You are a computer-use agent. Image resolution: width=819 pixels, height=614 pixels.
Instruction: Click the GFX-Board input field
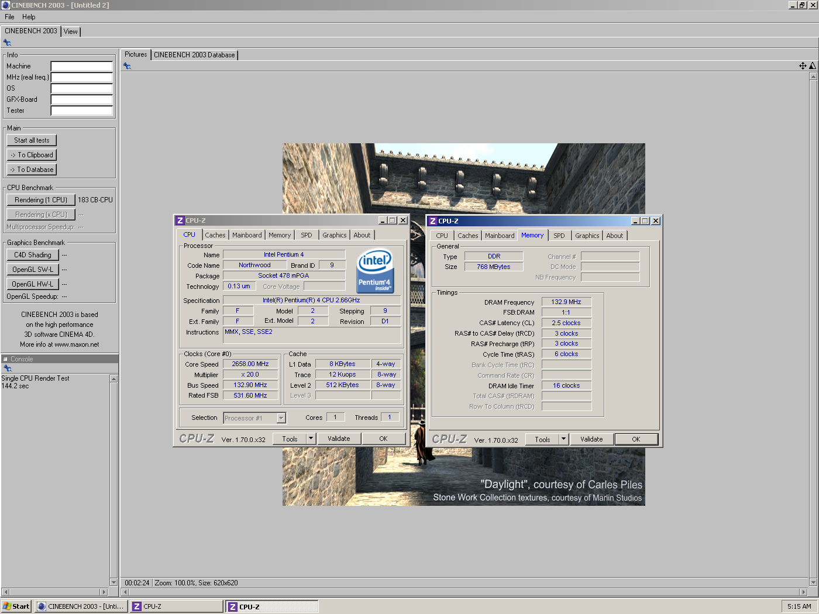[x=81, y=99]
